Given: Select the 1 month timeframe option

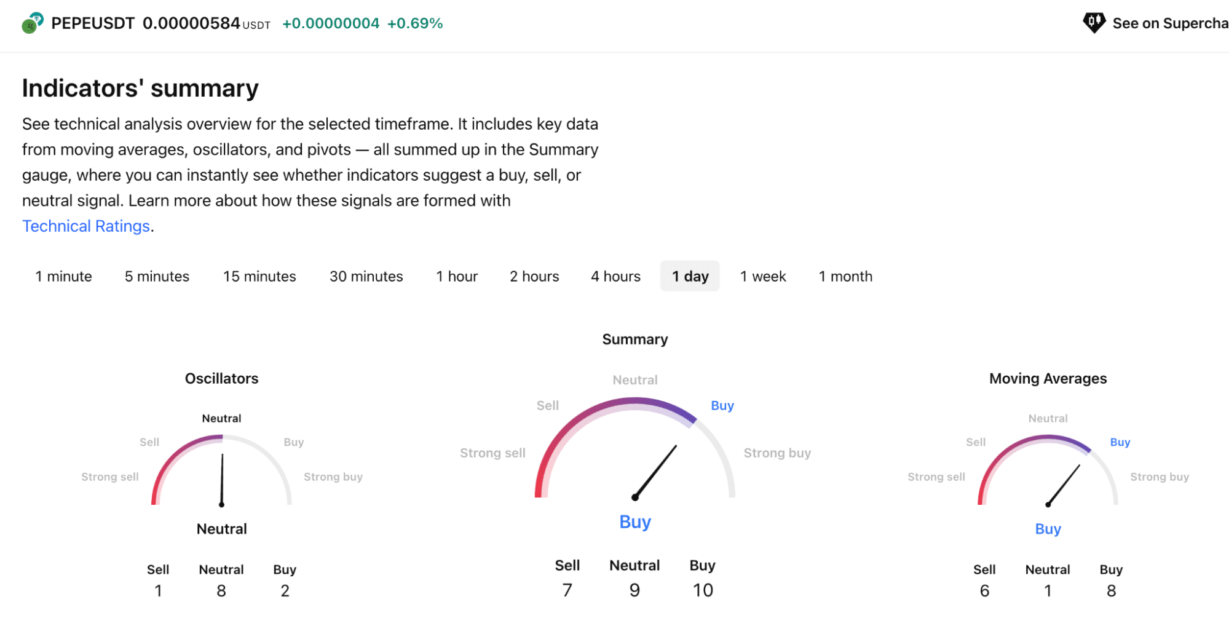Looking at the screenshot, I should point(845,276).
